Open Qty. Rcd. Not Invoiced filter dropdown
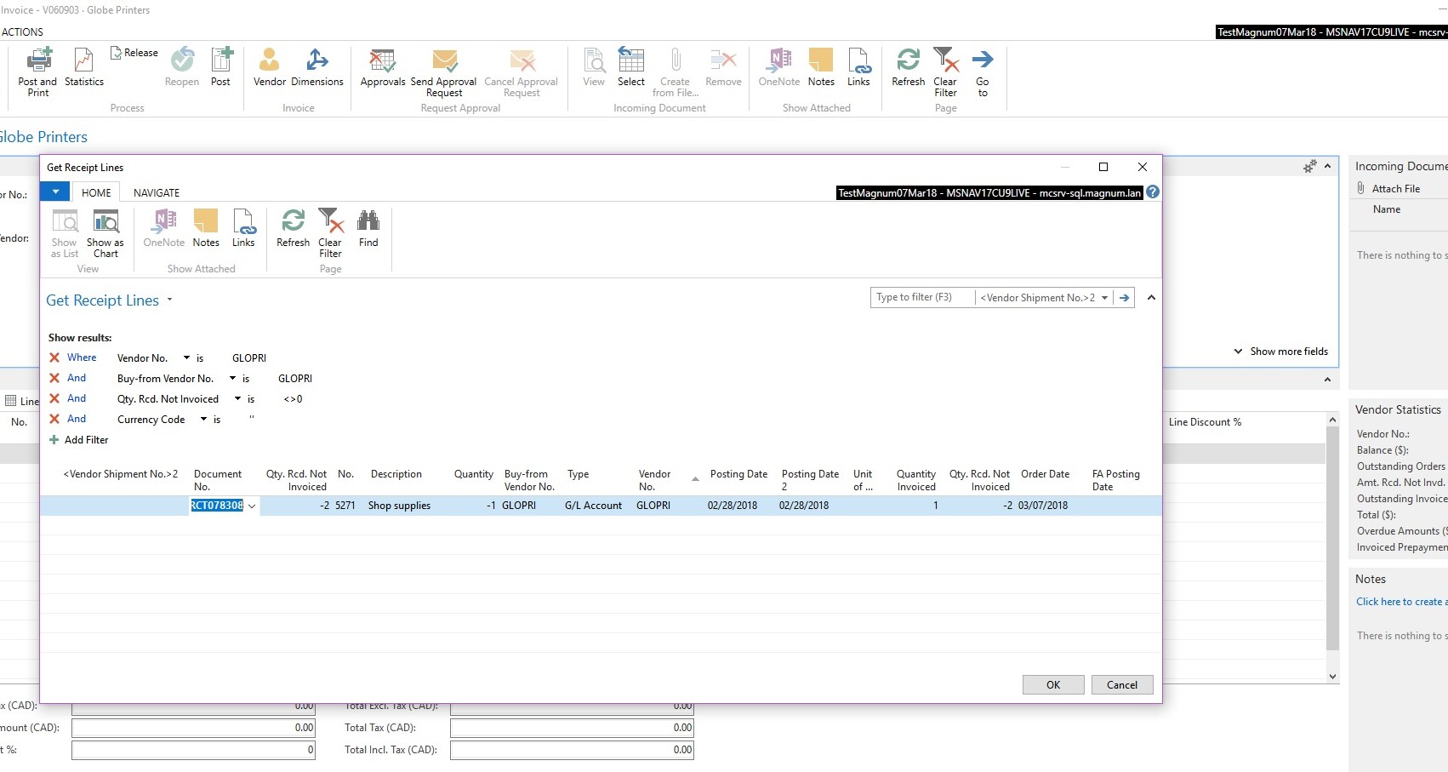This screenshot has width=1448, height=772. 237,398
